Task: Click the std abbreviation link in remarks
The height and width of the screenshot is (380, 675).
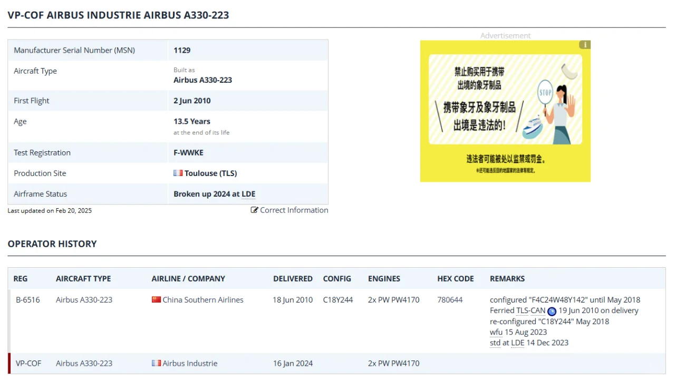Action: pyautogui.click(x=495, y=343)
